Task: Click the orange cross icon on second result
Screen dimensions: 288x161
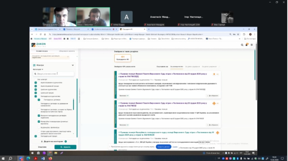Action: point(214,103)
